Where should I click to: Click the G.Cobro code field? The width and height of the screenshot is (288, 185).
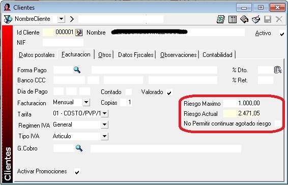tap(64, 148)
